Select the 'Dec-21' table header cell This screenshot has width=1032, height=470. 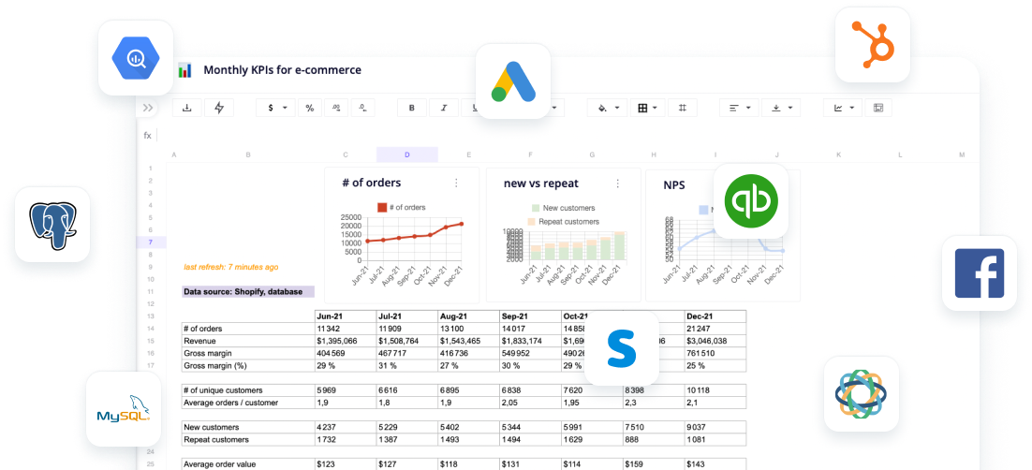point(715,316)
